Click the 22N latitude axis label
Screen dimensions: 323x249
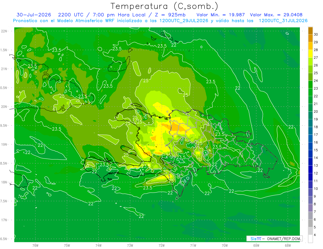(4, 31)
